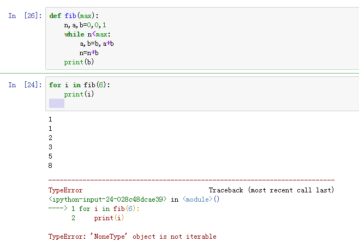Click "Traceback (most recent call last)" text

tap(271, 190)
